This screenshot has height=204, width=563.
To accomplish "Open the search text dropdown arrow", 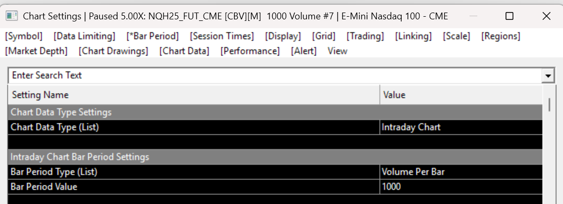I will 548,75.
